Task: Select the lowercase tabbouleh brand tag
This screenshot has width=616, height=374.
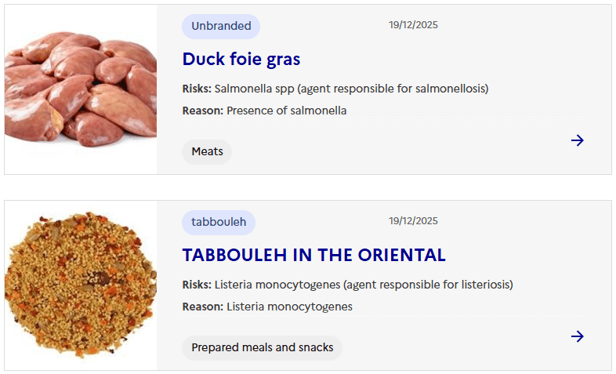Action: [219, 222]
